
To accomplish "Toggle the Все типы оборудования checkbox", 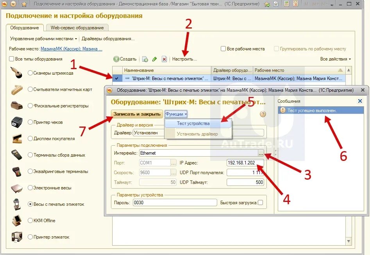I will pyautogui.click(x=11, y=59).
